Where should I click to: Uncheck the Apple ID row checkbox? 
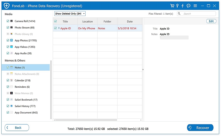click(x=56, y=28)
